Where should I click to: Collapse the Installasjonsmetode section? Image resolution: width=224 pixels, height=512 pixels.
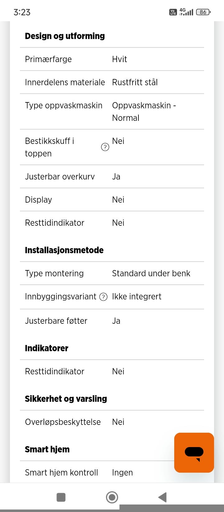click(x=64, y=250)
